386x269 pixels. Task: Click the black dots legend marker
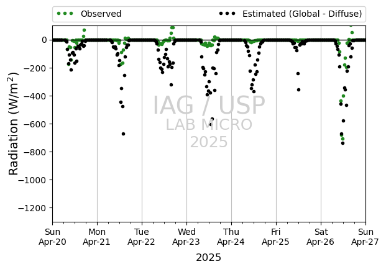click(x=227, y=14)
